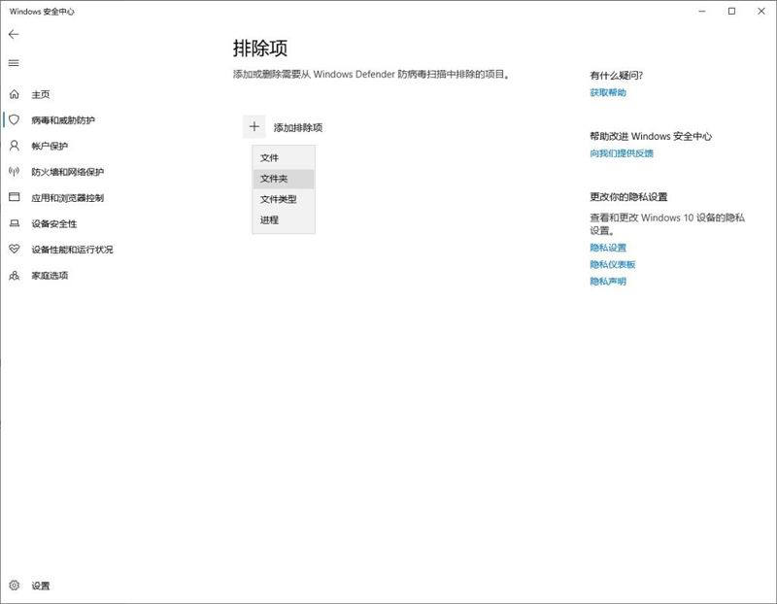Visit the 隐私仪表板 link
The height and width of the screenshot is (604, 777).
click(613, 264)
